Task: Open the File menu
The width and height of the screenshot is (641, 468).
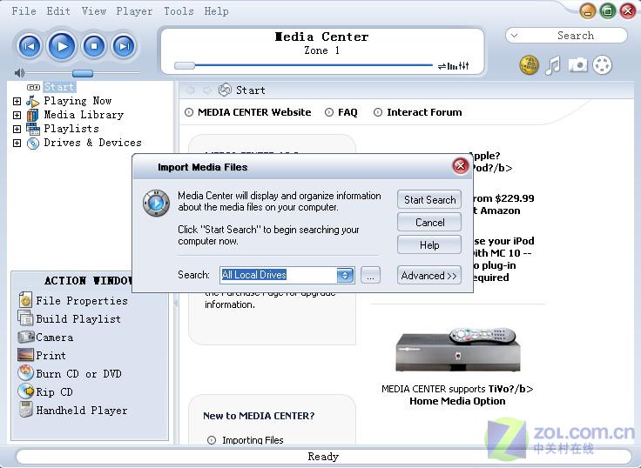Action: pos(24,11)
